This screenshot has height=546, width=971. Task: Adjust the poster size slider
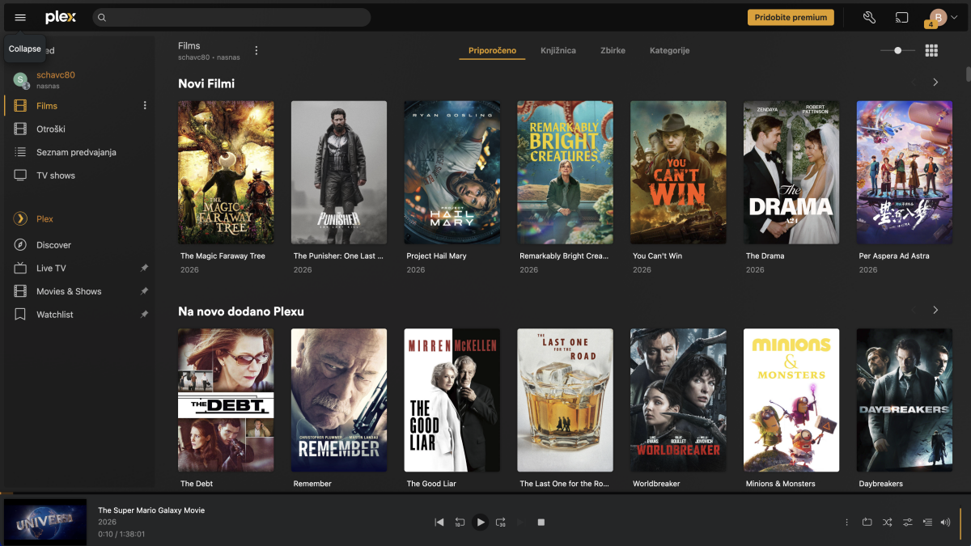[897, 50]
